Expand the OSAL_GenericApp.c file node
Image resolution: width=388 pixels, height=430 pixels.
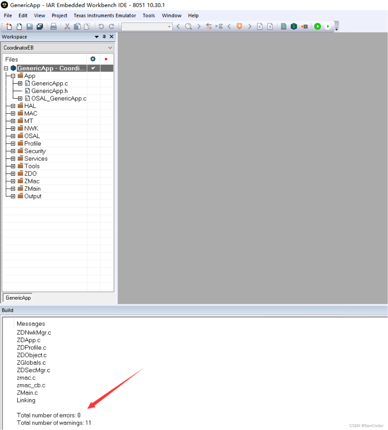pyautogui.click(x=20, y=99)
